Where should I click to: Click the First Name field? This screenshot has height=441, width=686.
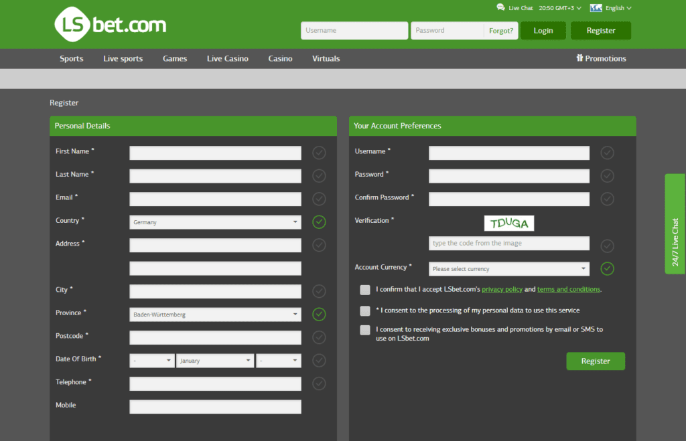coord(215,153)
